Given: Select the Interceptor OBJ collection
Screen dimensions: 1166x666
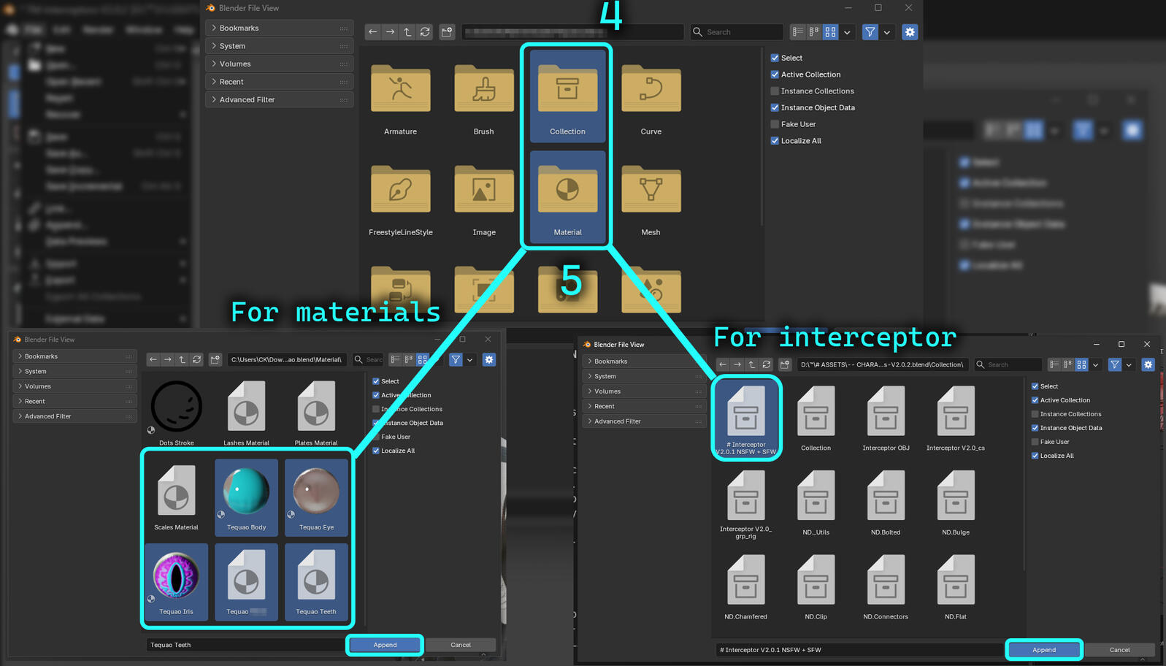Looking at the screenshot, I should [x=886, y=413].
